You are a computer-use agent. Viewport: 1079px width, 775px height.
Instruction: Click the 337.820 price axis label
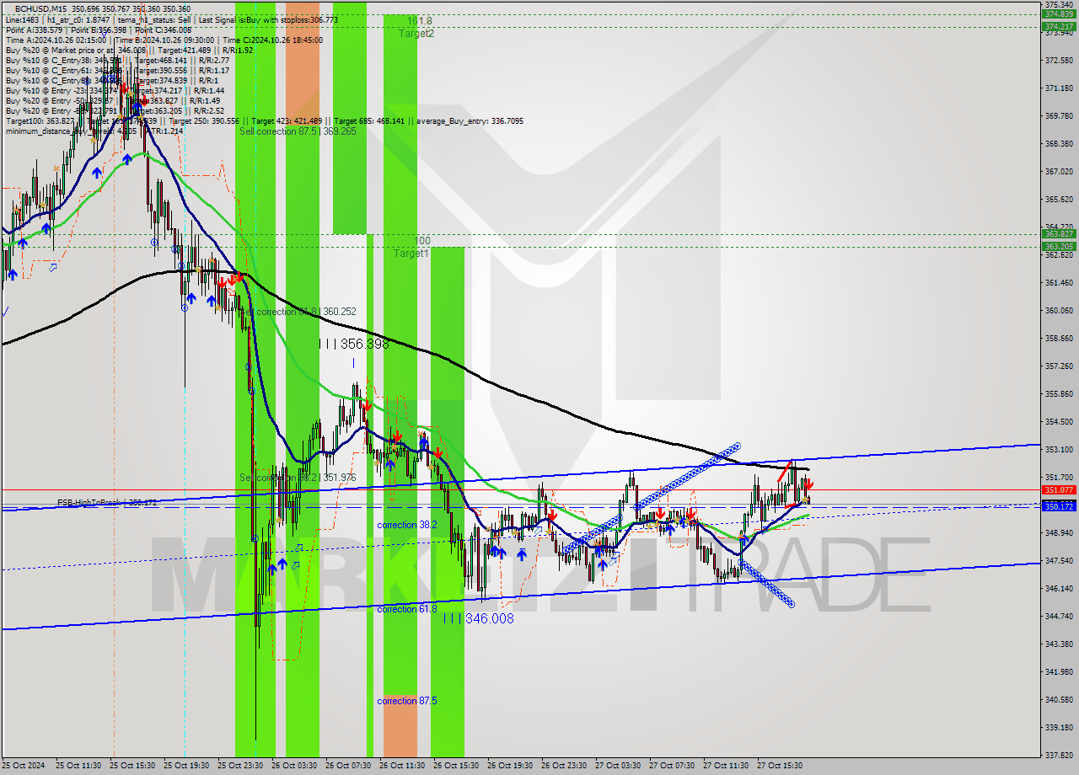pos(1059,755)
